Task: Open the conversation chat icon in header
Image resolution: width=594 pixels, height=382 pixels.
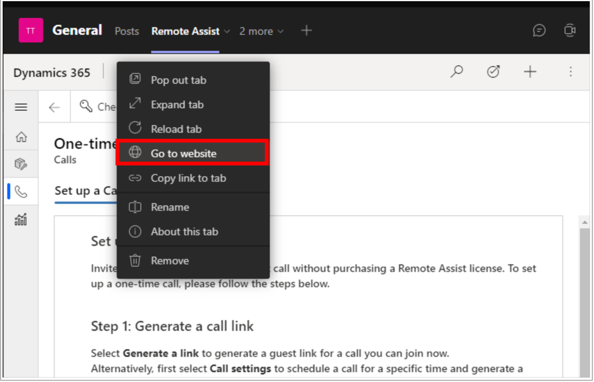Action: (539, 30)
